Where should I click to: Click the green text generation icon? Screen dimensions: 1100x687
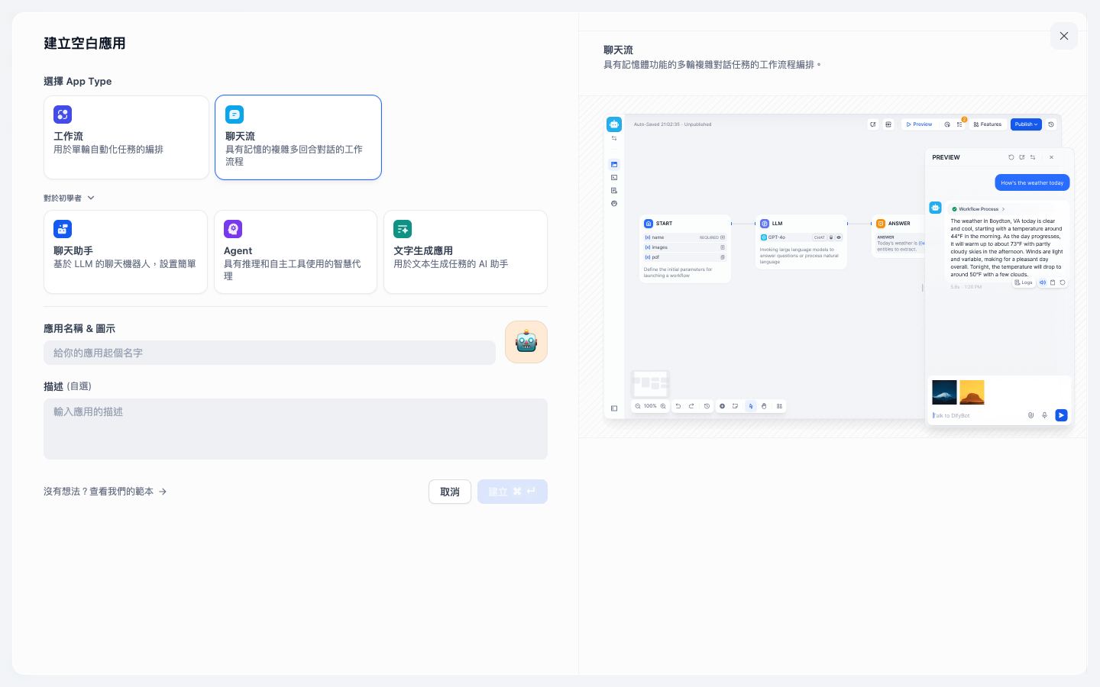(403, 229)
